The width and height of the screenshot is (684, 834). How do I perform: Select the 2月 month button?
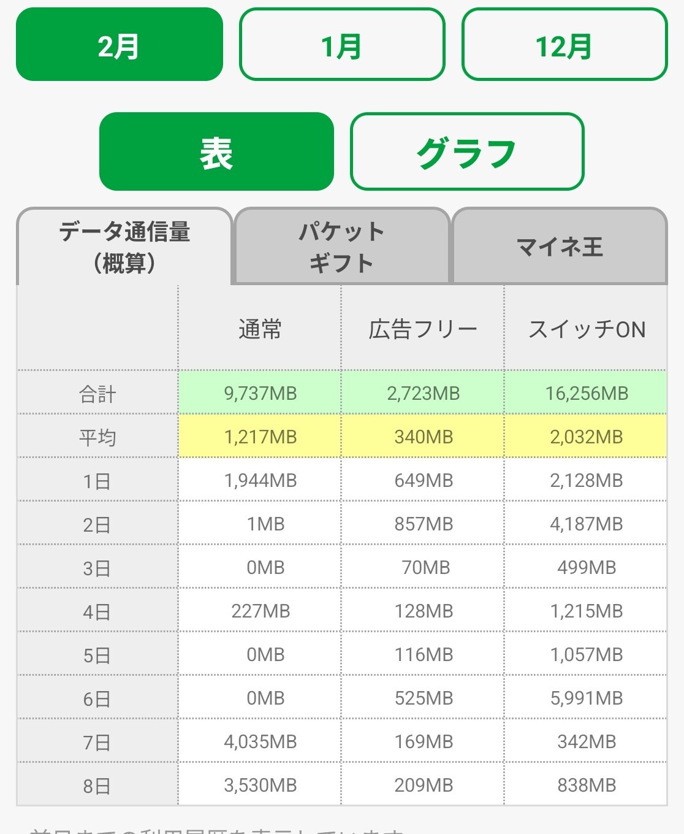[119, 45]
